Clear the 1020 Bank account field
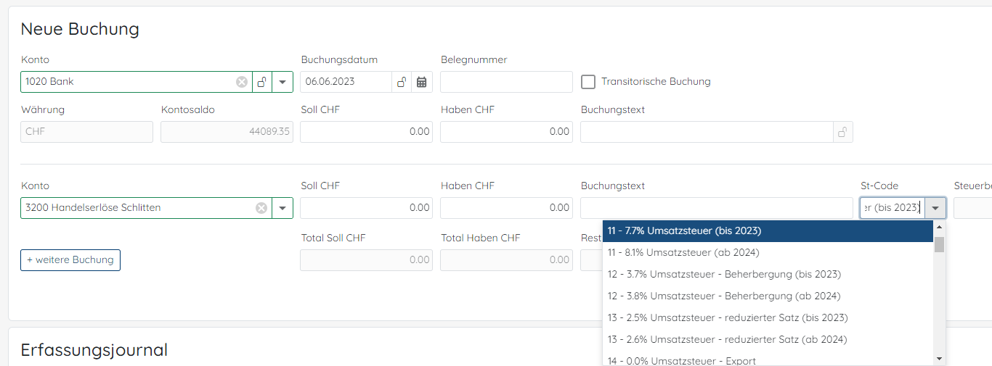The image size is (992, 366). click(x=242, y=82)
